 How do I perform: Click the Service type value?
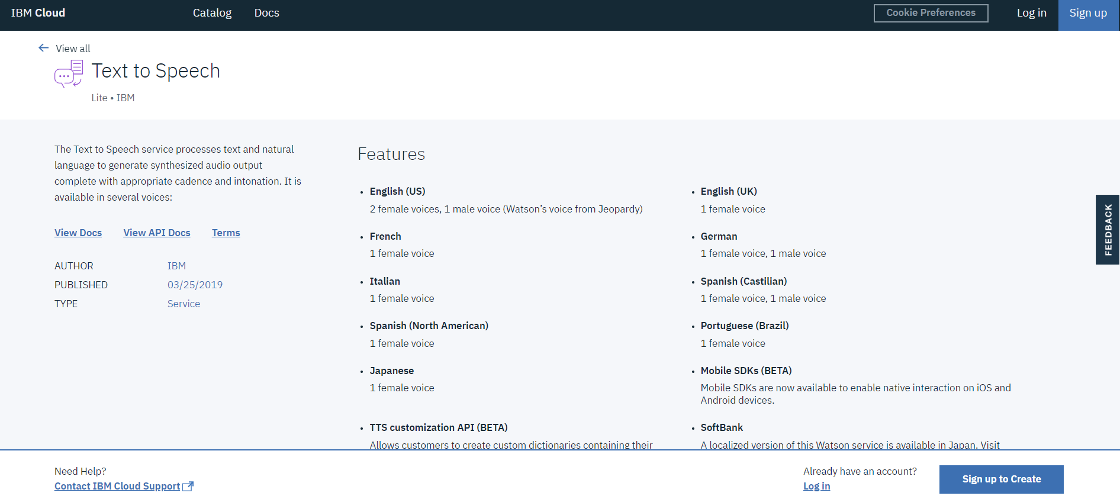tap(184, 304)
